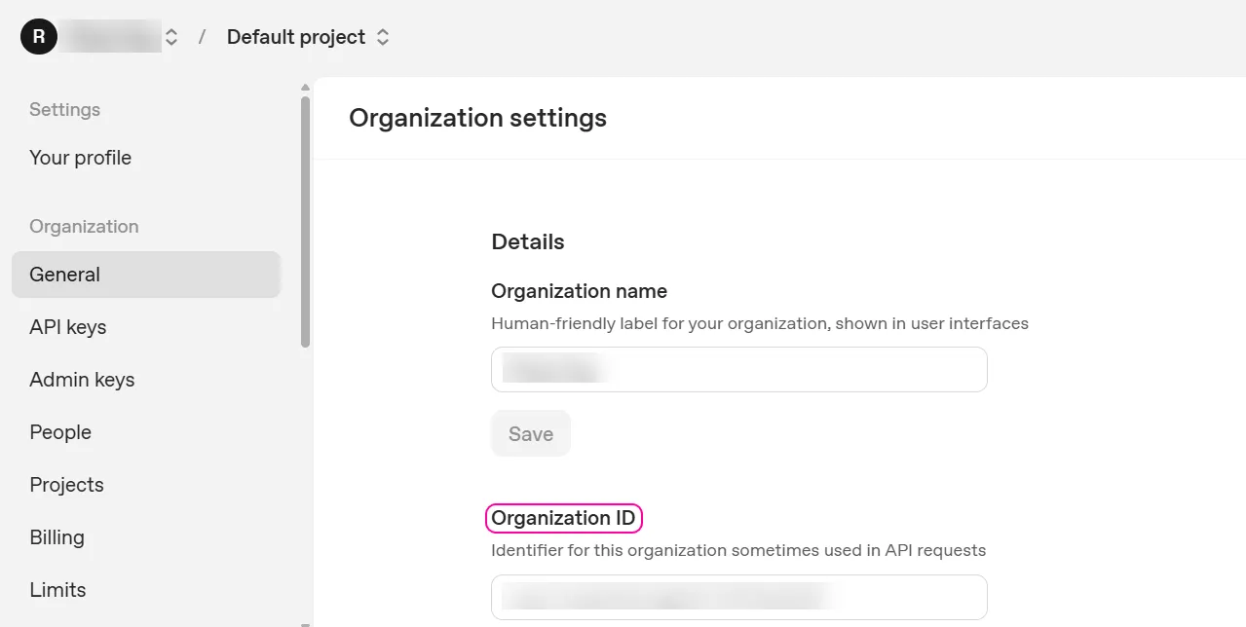The height and width of the screenshot is (627, 1246).
Task: Click the Organization sidebar section label
Action: point(84,226)
